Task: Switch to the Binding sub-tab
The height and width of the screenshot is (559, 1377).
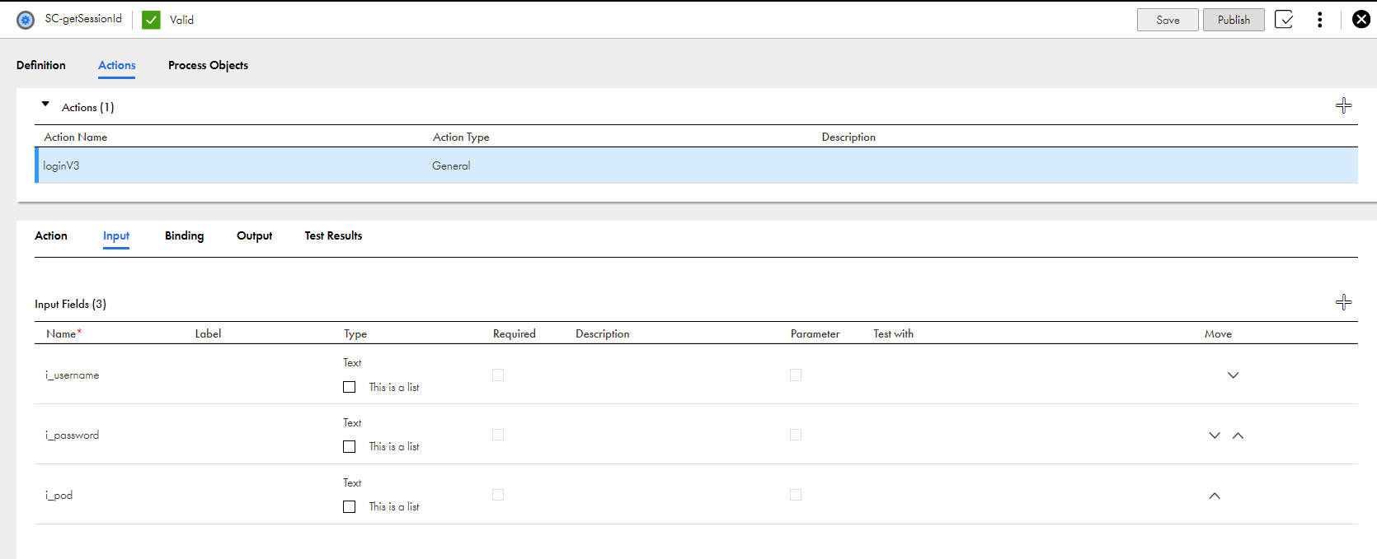Action: [x=184, y=235]
